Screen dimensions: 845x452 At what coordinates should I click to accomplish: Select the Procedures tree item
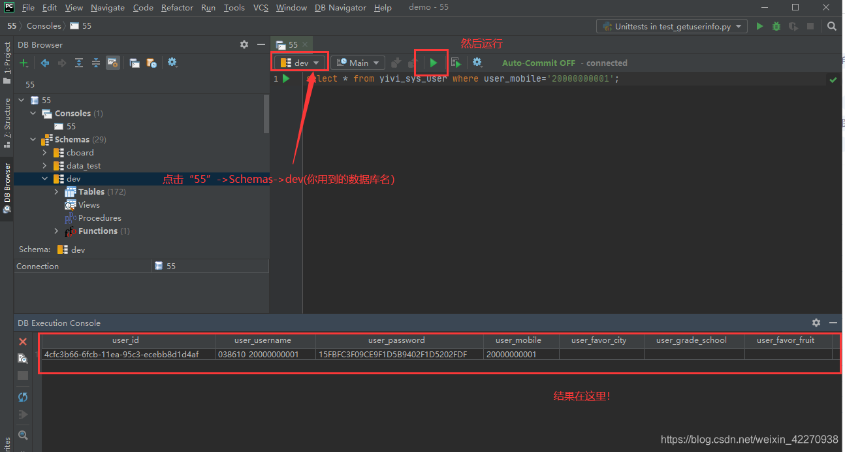pos(99,218)
